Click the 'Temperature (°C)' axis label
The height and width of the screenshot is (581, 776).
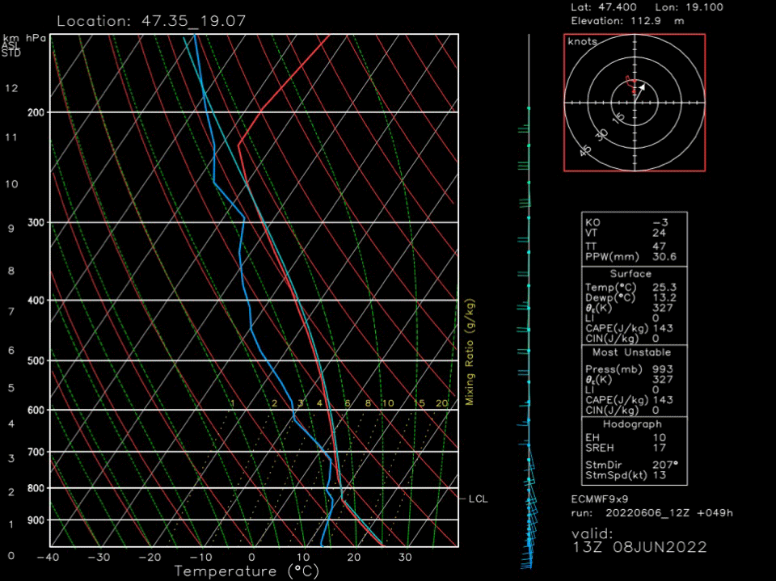[246, 571]
